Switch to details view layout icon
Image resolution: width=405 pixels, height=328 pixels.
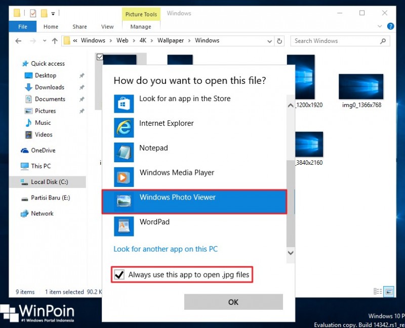(x=378, y=292)
